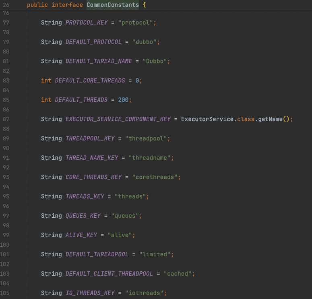The width and height of the screenshot is (312, 299).
Task: Select the DEFAULT_THREAD_NAME identifier
Action: (x=99, y=61)
